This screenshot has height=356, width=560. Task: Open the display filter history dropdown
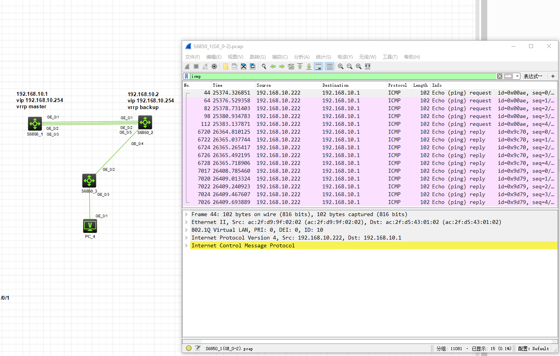coord(517,76)
